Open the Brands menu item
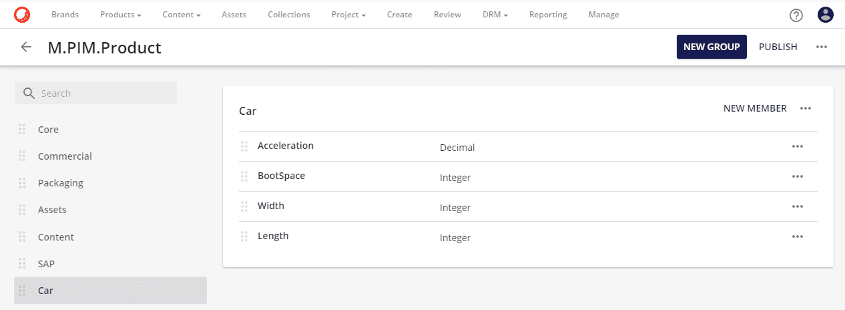Image resolution: width=845 pixels, height=310 pixels. (65, 15)
